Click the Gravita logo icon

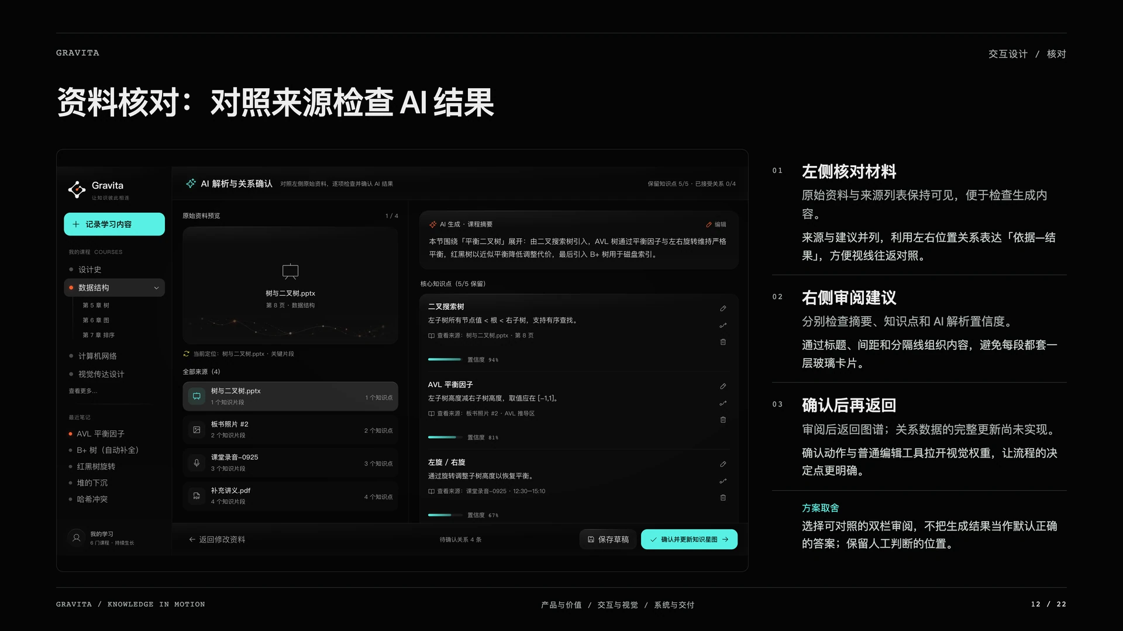(x=77, y=189)
